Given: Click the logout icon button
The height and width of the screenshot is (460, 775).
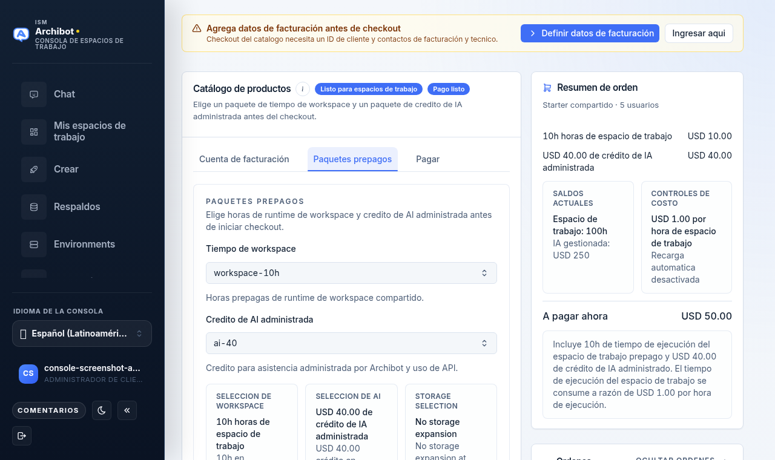Looking at the screenshot, I should pos(22,436).
